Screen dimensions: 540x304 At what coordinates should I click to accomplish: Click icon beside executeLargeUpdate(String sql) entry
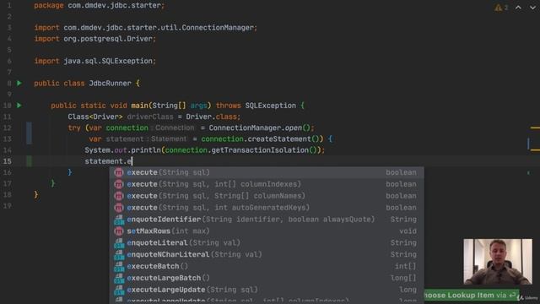click(119, 290)
